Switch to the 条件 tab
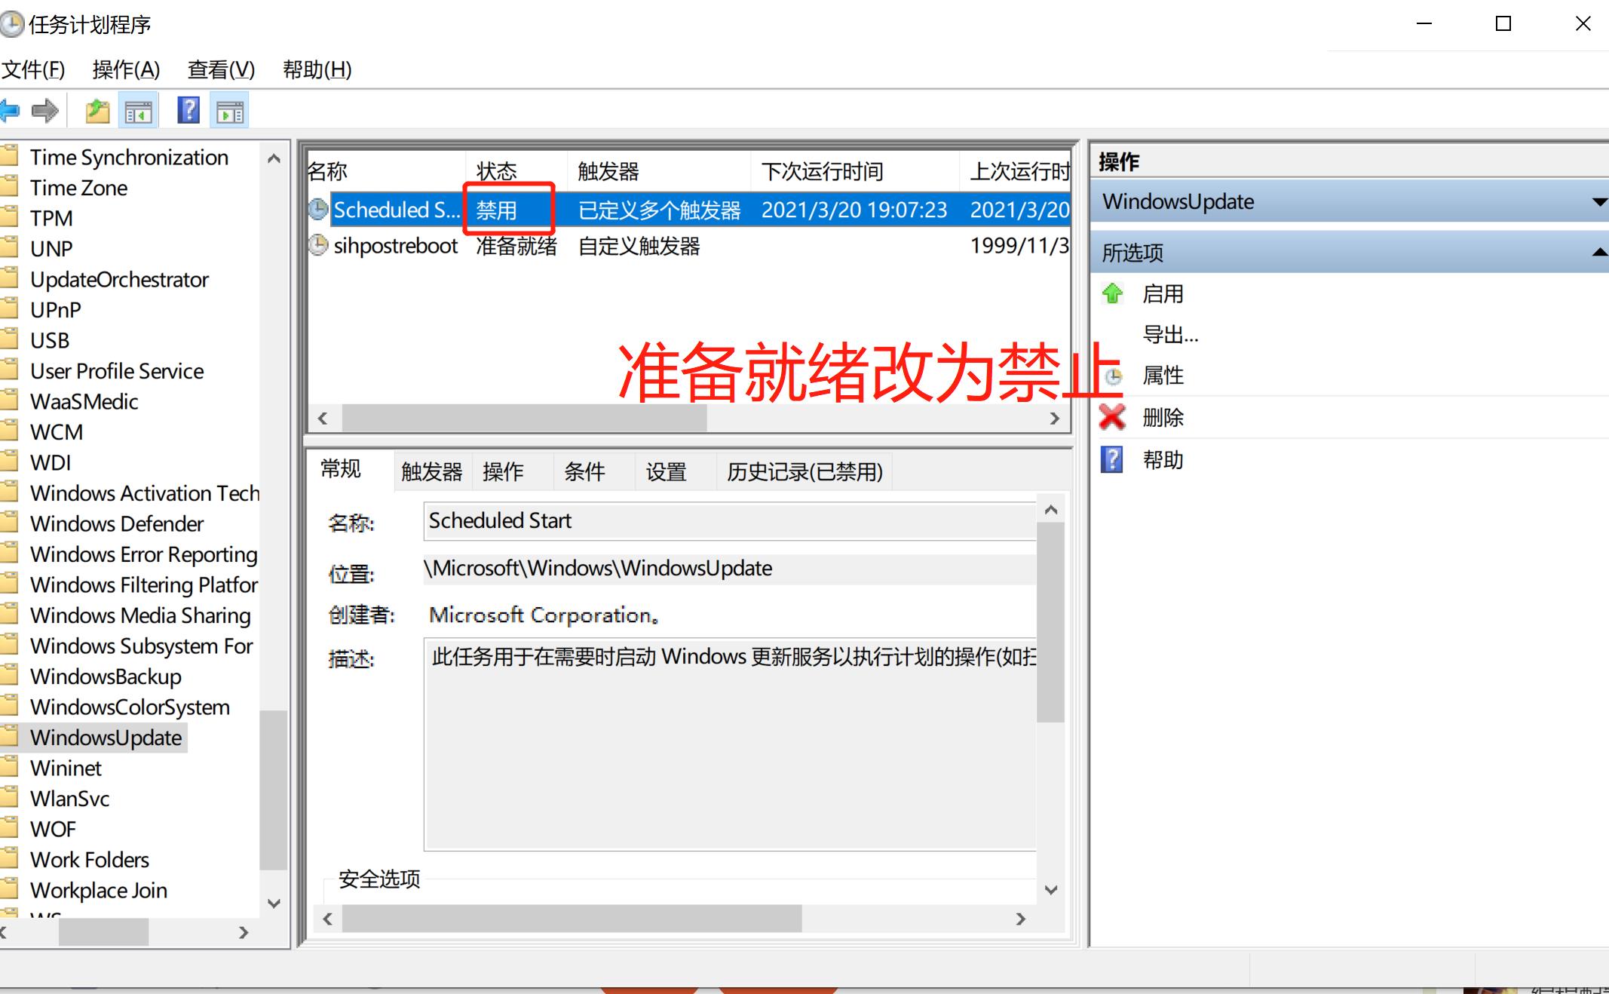The image size is (1609, 994). coord(584,471)
